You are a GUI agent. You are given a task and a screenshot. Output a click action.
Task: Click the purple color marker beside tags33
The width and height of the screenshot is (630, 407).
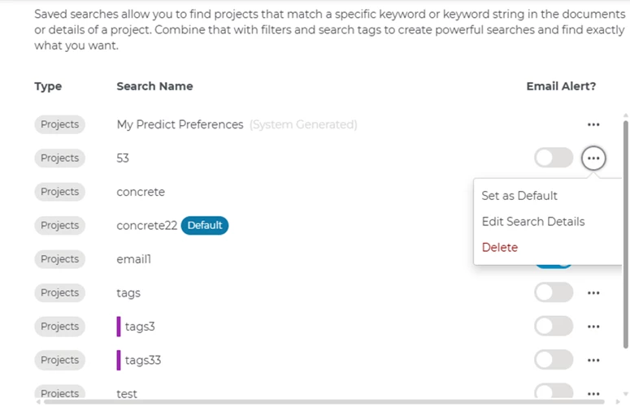point(119,360)
